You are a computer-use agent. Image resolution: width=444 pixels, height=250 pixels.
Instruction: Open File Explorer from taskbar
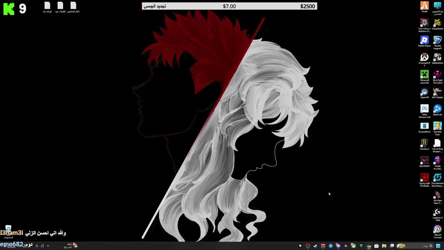coord(384,246)
